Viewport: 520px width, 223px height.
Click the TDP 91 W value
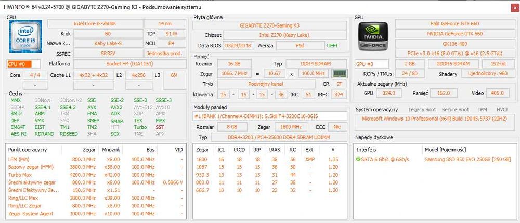click(172, 33)
